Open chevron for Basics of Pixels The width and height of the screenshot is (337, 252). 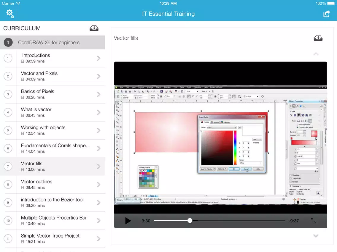click(99, 94)
